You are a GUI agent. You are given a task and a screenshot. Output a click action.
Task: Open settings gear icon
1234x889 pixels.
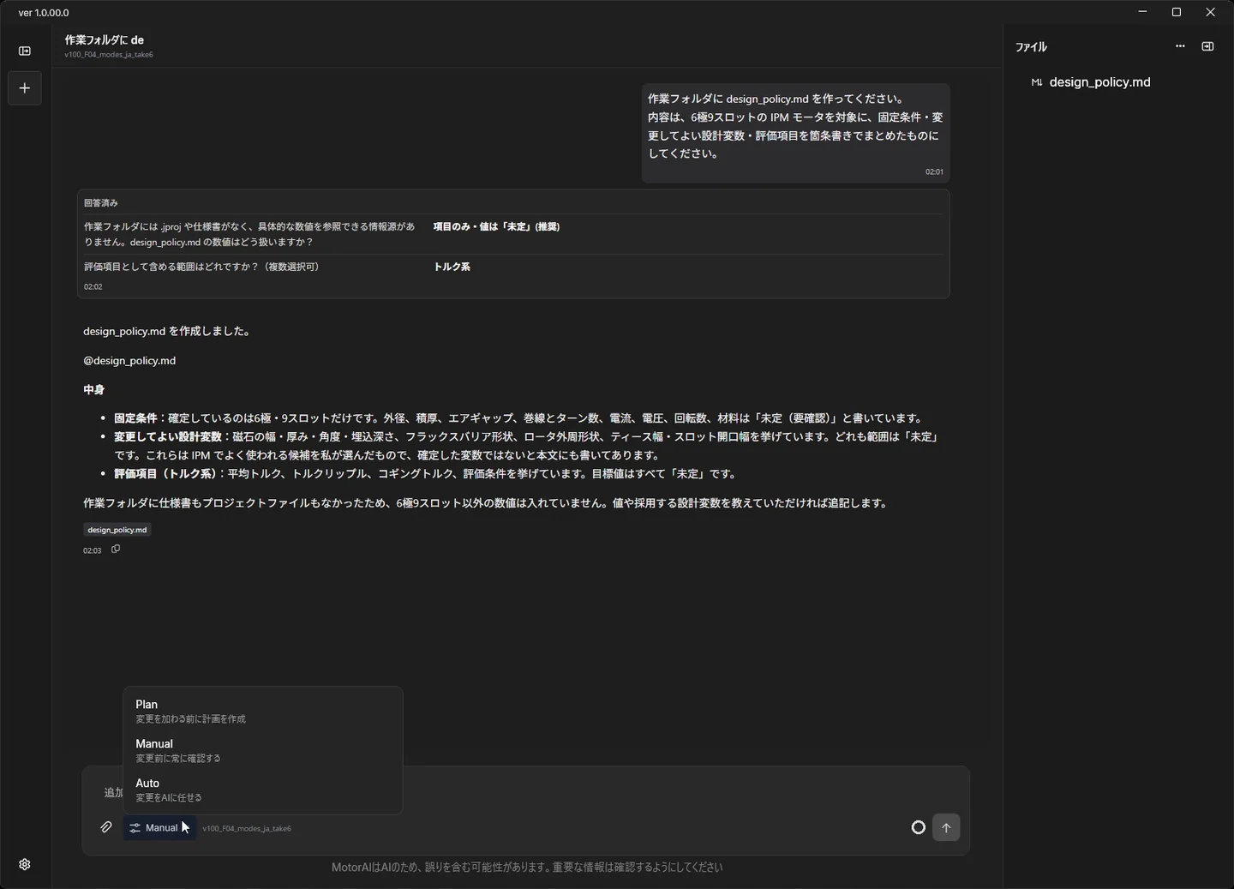[x=25, y=864]
